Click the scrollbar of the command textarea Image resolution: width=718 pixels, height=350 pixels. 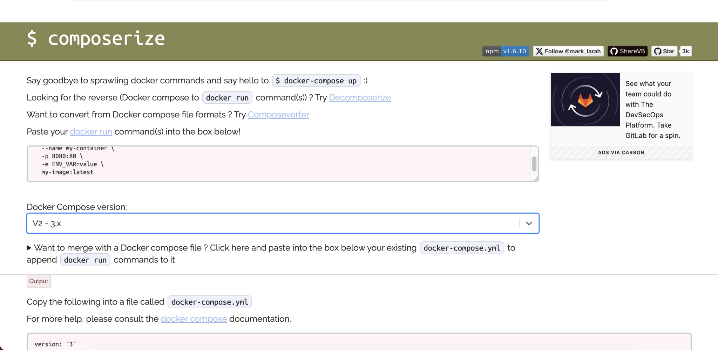[533, 164]
